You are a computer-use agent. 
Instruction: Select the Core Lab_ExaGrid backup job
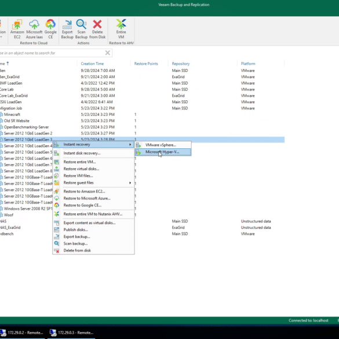[x=142, y=96]
